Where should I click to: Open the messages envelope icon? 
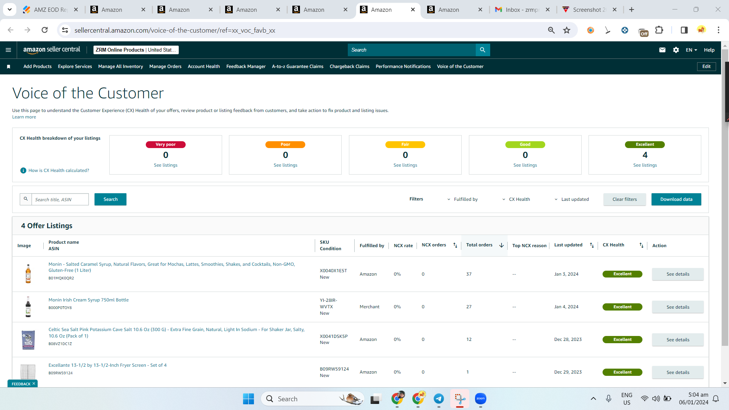click(662, 50)
